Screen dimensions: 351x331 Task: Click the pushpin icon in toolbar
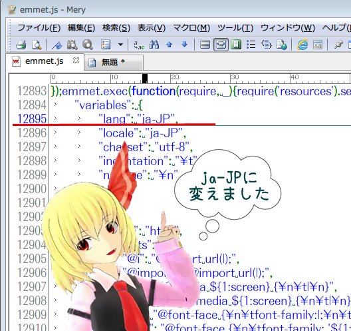tap(338, 44)
